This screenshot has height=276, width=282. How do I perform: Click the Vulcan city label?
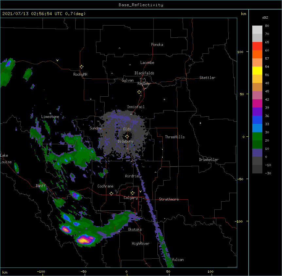coord(178,260)
